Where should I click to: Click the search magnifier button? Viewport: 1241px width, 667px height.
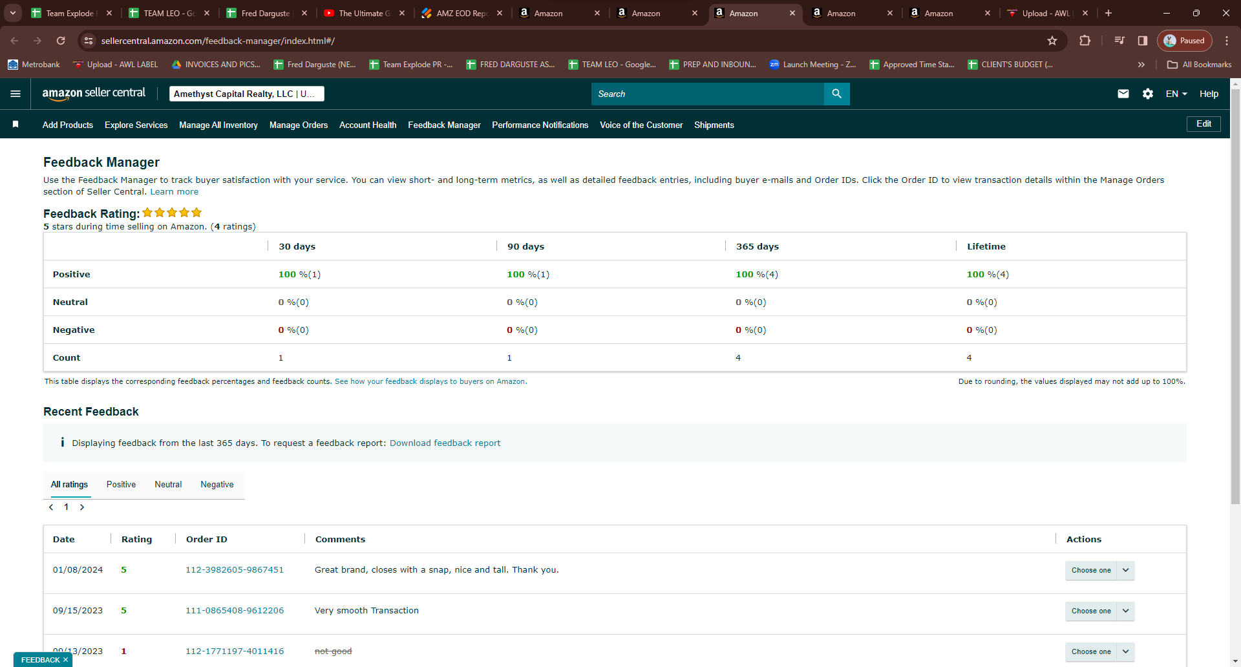pyautogui.click(x=836, y=94)
